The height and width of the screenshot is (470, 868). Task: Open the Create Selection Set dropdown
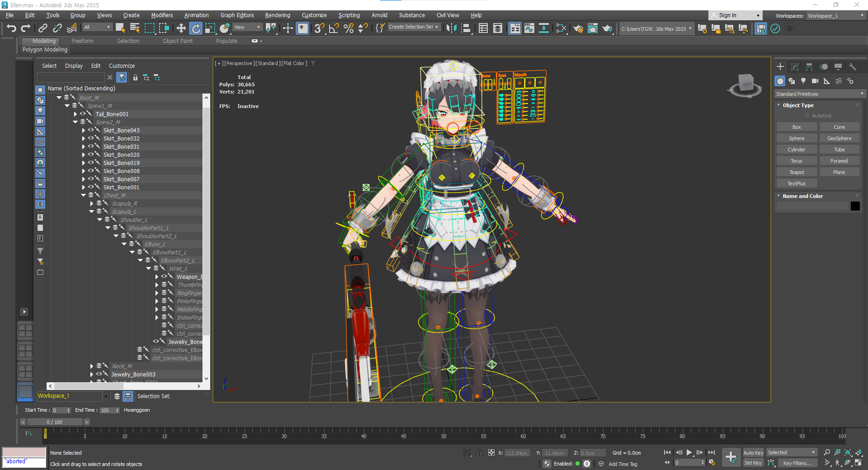click(414, 27)
